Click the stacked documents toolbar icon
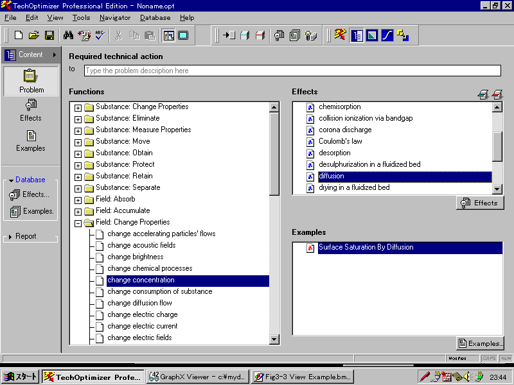 pyautogui.click(x=295, y=35)
